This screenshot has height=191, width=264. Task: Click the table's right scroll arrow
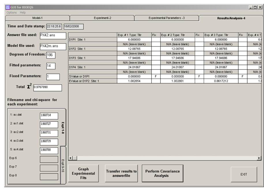(259, 158)
